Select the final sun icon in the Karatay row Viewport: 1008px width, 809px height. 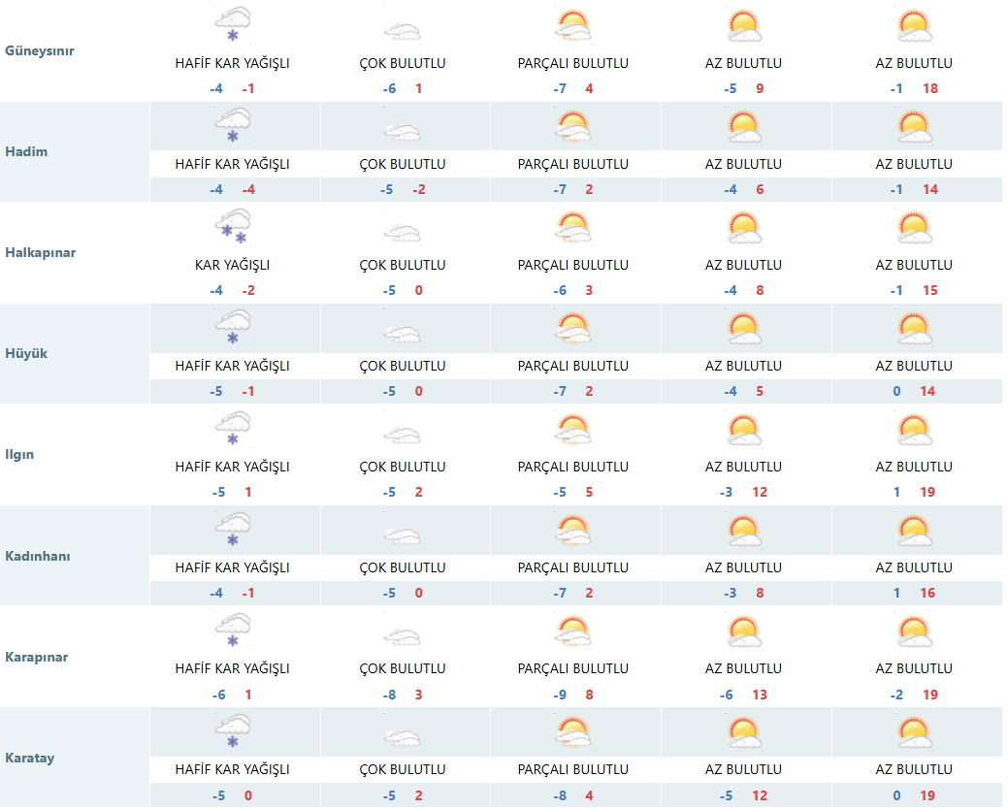pos(914,731)
